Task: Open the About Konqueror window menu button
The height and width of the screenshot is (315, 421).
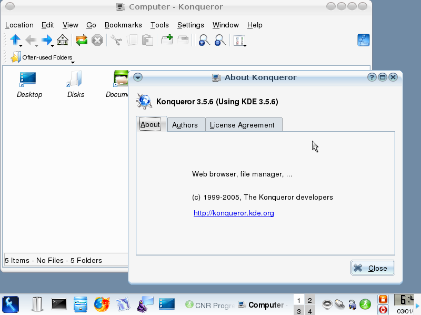Action: click(138, 77)
